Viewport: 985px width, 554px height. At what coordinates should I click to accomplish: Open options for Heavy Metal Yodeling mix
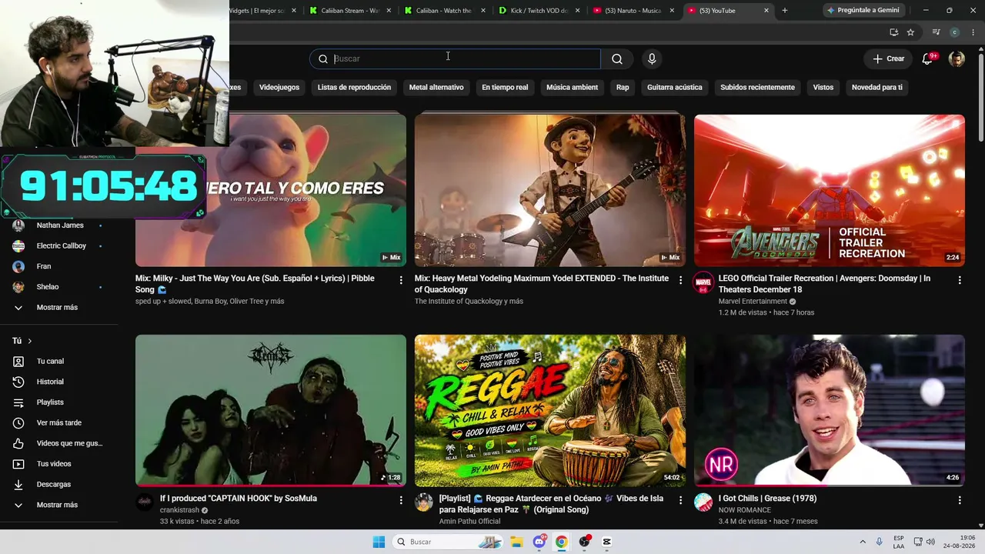tap(680, 280)
